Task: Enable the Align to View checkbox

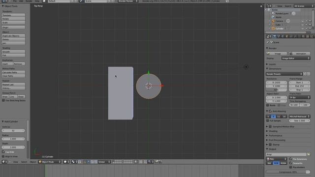Action: (x=3, y=156)
